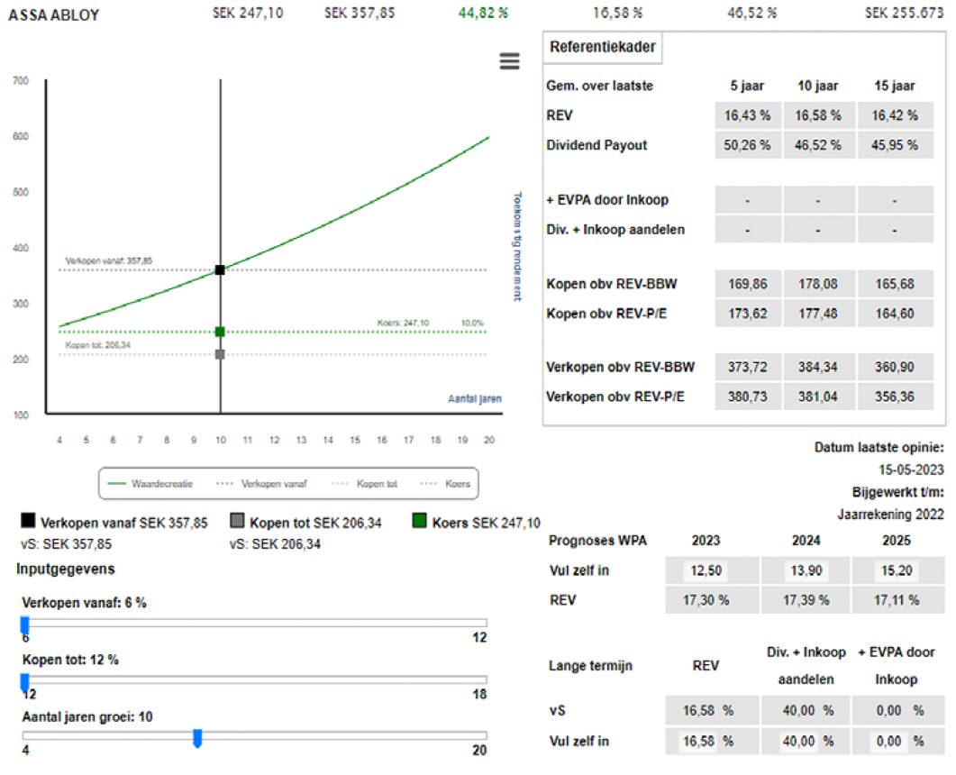Click Verkopen obv REV-BBW value 373,72

pyautogui.click(x=748, y=367)
